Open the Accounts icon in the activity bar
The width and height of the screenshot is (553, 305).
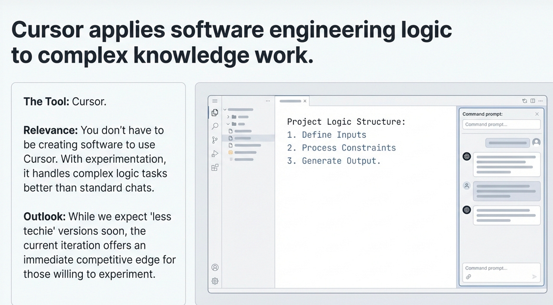[215, 267]
